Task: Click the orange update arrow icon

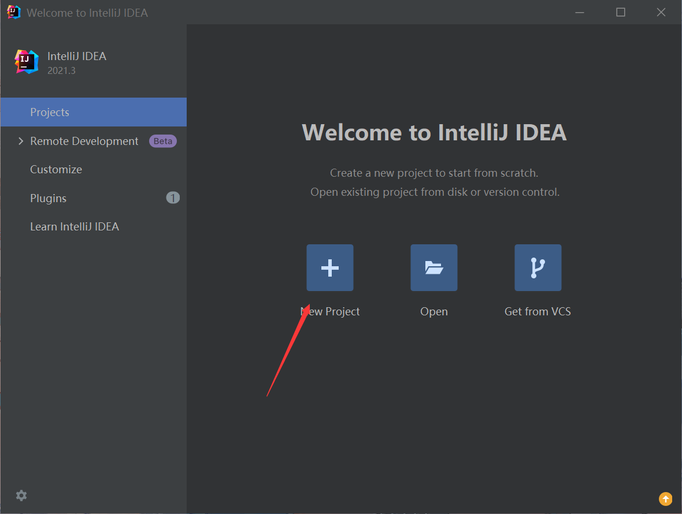Action: 665,498
